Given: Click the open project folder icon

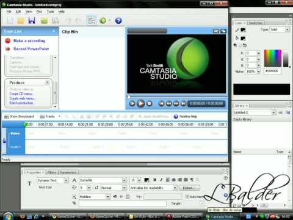Looking at the screenshot, I should click(x=21, y=21).
